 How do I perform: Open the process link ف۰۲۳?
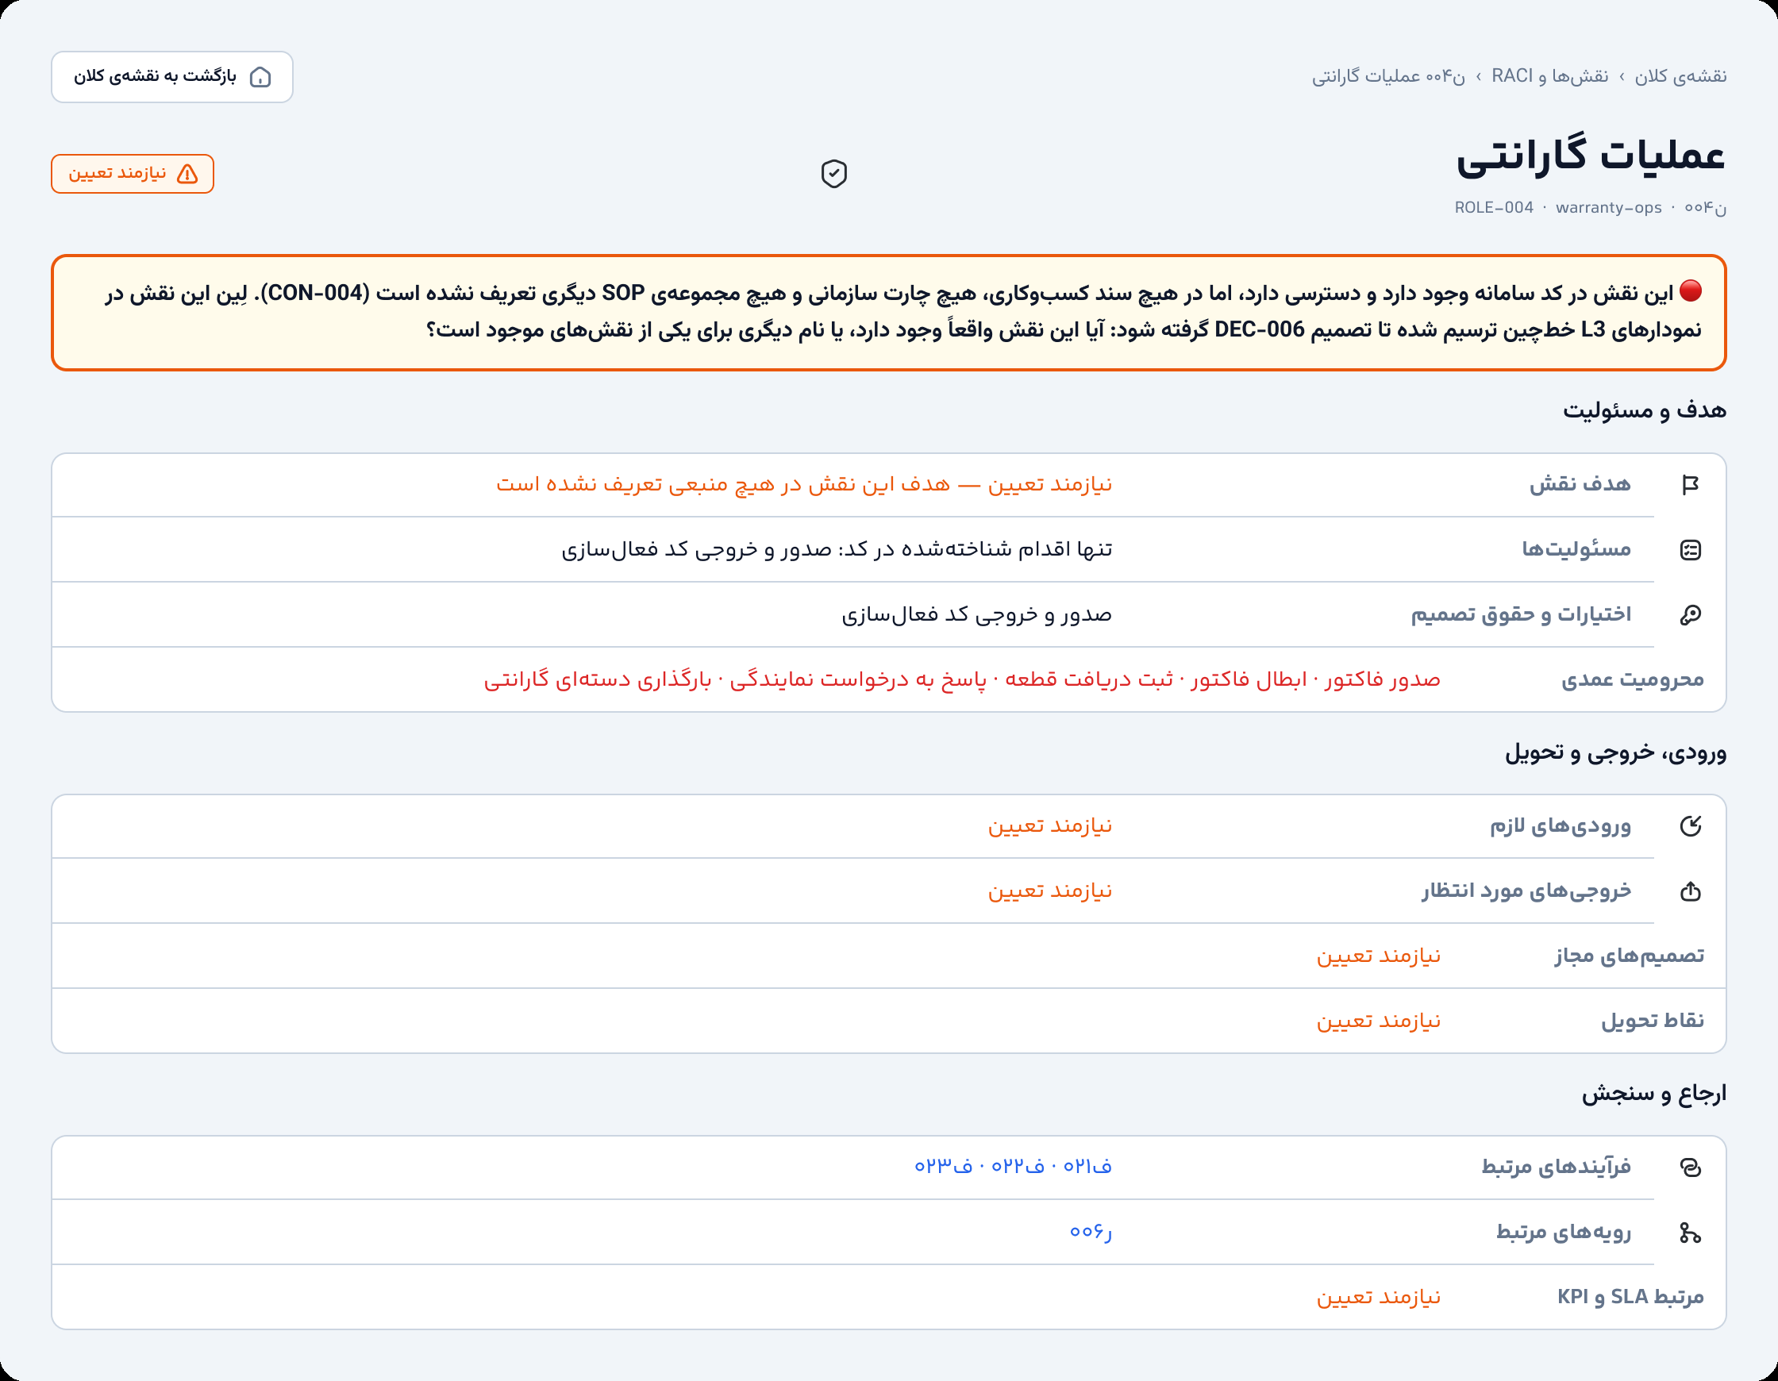(943, 1167)
